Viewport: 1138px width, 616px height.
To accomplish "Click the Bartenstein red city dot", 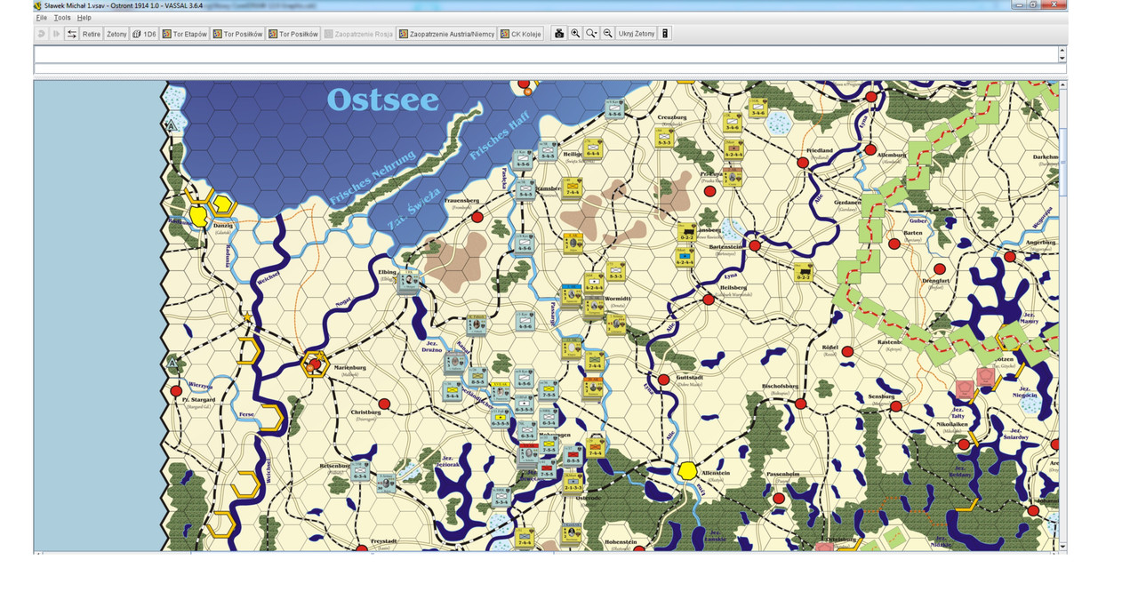I will (x=755, y=245).
